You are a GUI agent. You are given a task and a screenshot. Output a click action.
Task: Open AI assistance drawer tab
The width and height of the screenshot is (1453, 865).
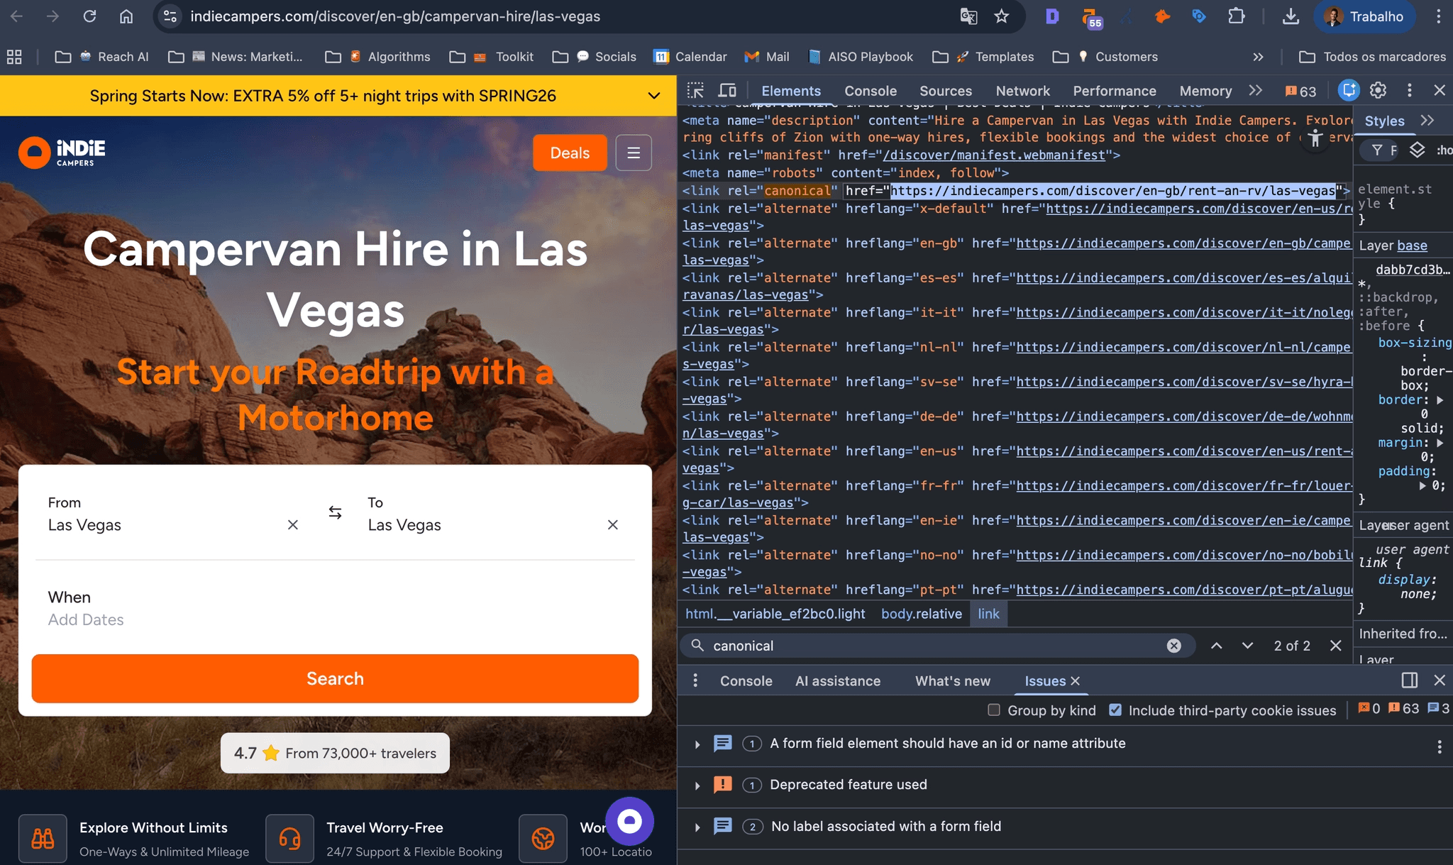(x=838, y=681)
